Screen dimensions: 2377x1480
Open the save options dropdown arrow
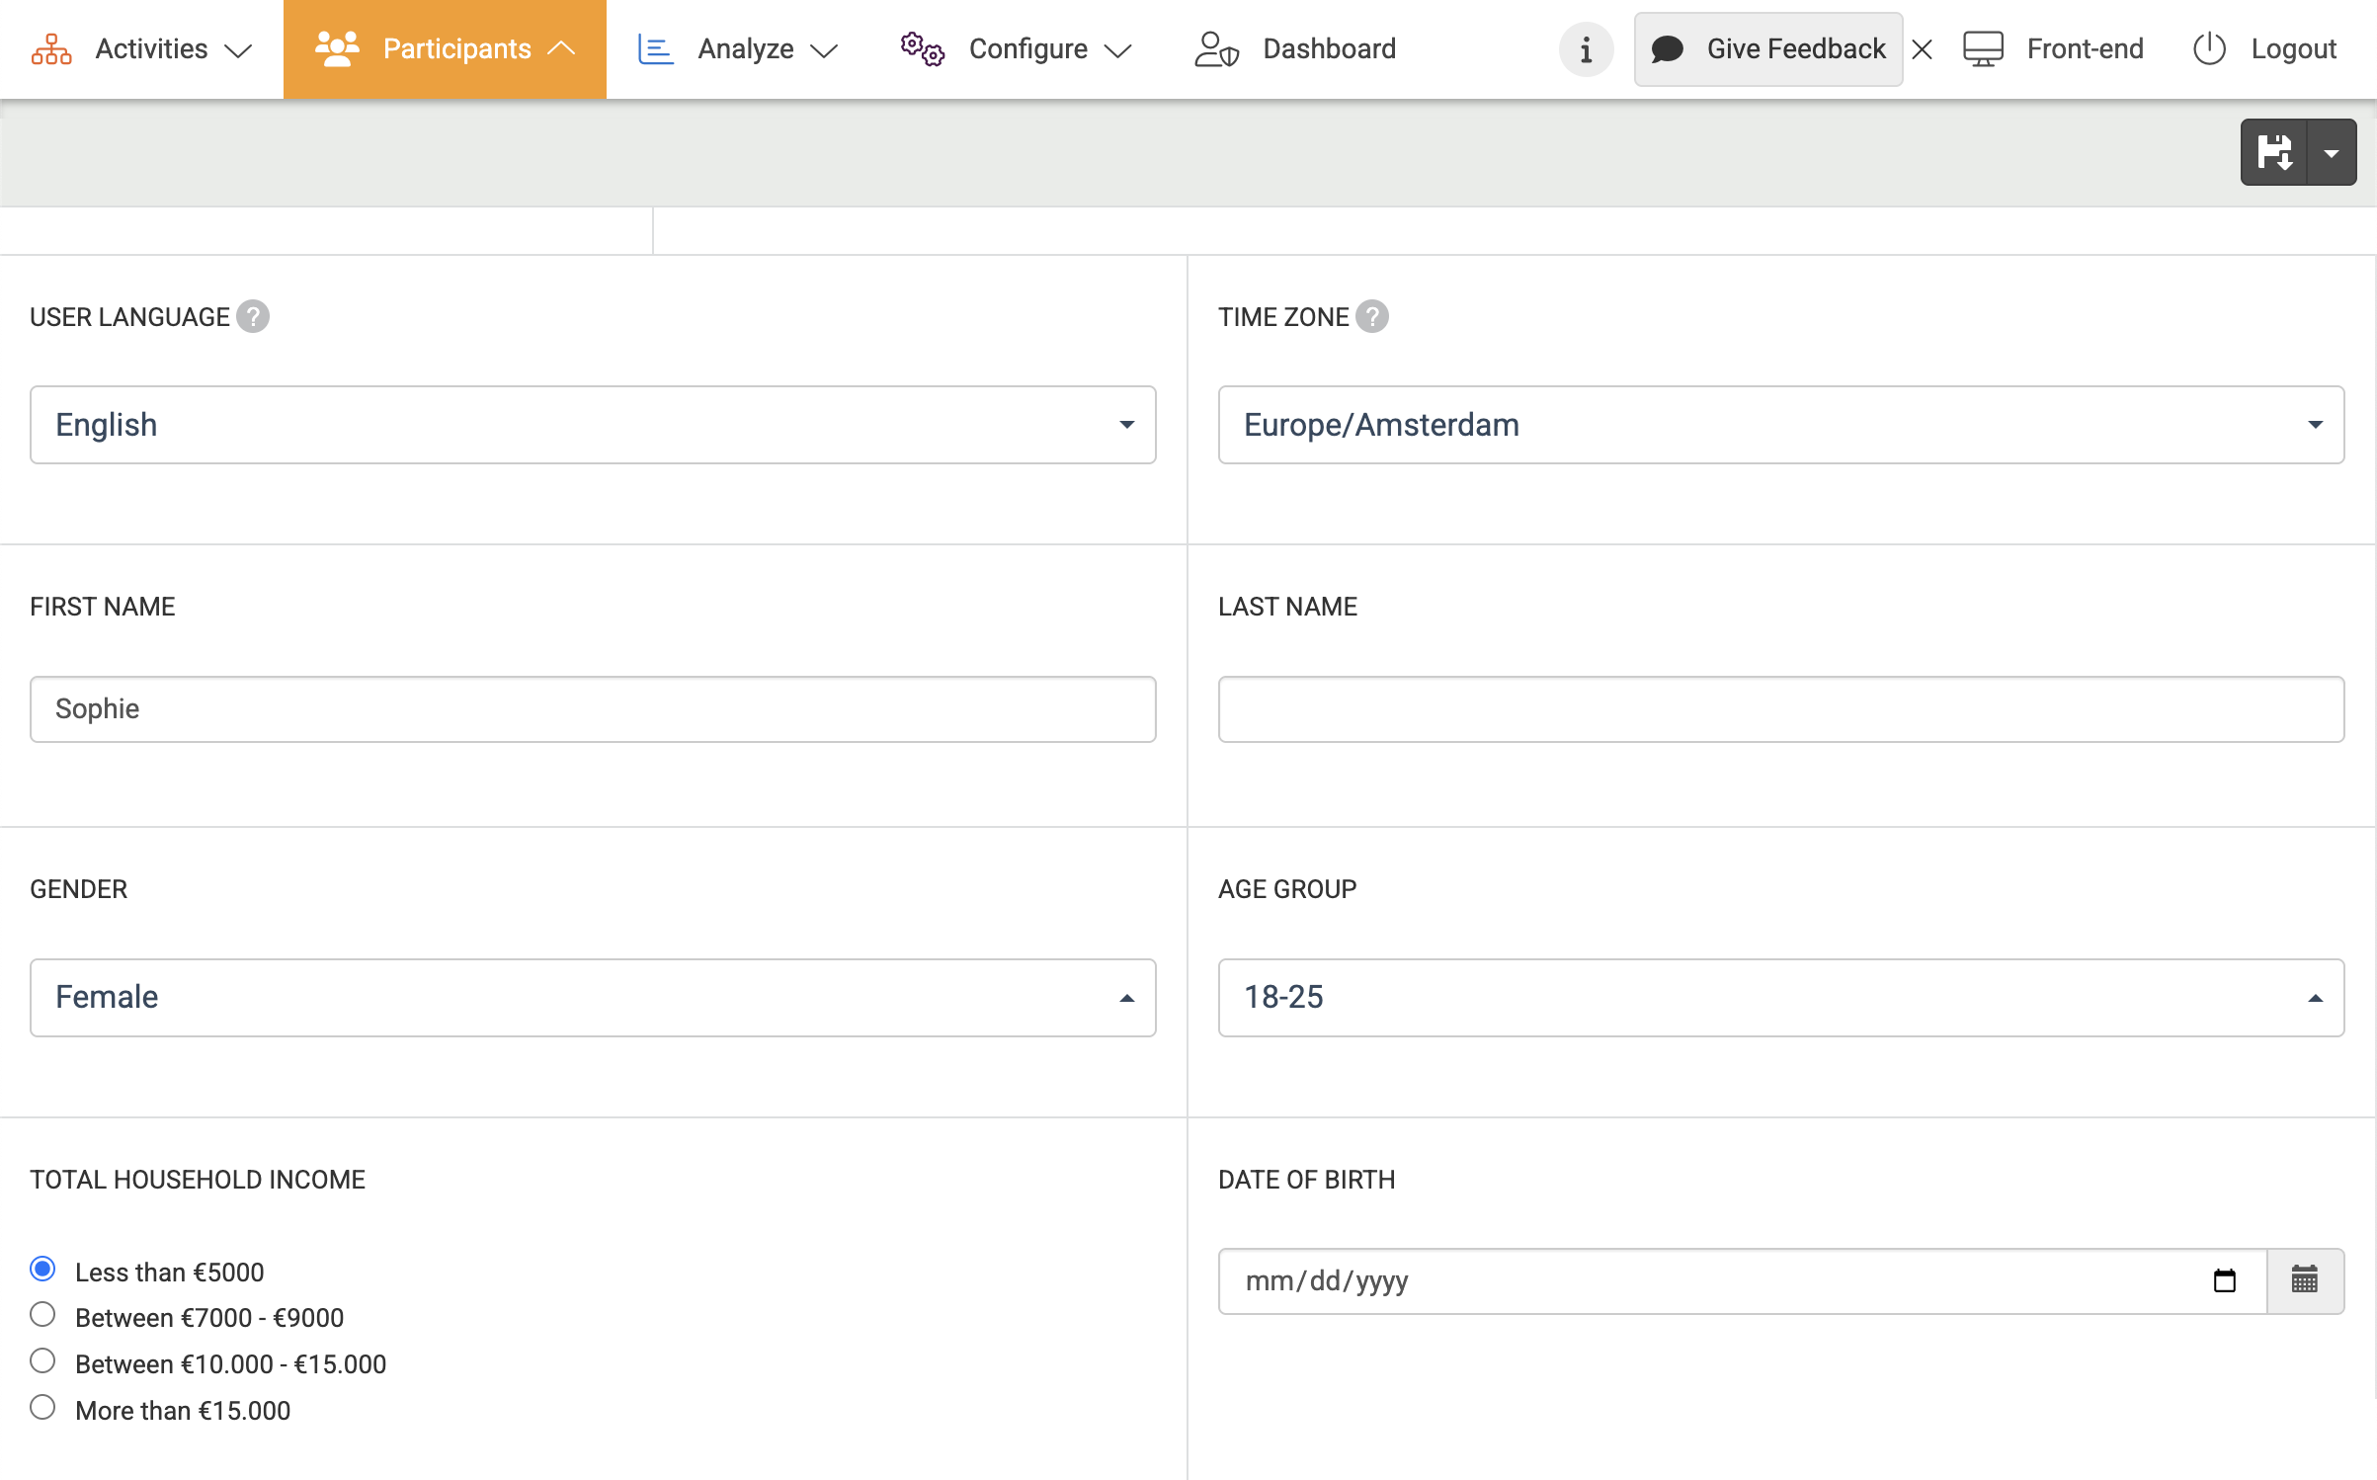(2332, 152)
